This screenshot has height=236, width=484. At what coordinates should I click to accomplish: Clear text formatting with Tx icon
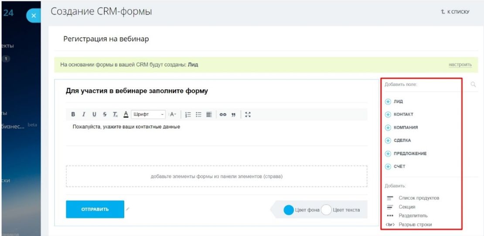[x=115, y=115]
